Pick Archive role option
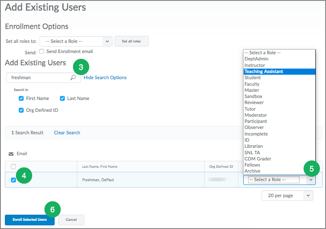This screenshot has width=326, height=229. coord(280,171)
